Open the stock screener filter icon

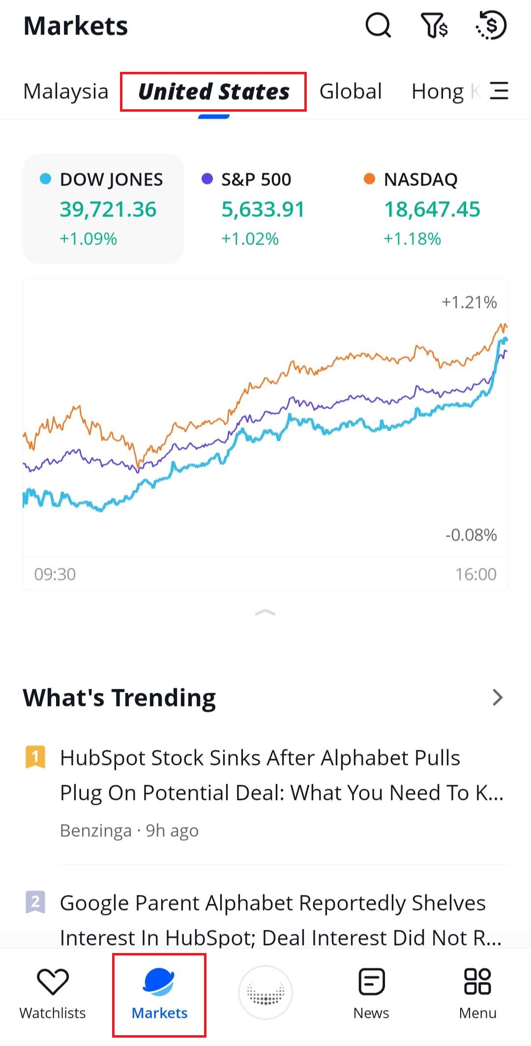click(x=434, y=25)
